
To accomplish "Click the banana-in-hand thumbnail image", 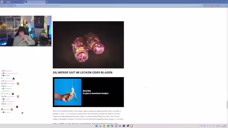I will [x=68, y=92].
